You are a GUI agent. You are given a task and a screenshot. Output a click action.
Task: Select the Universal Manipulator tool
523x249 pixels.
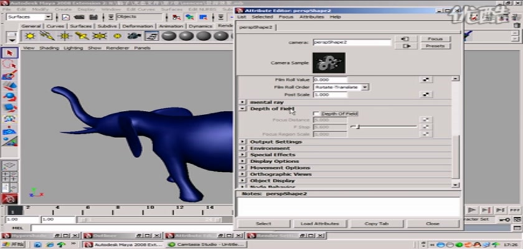(10, 119)
